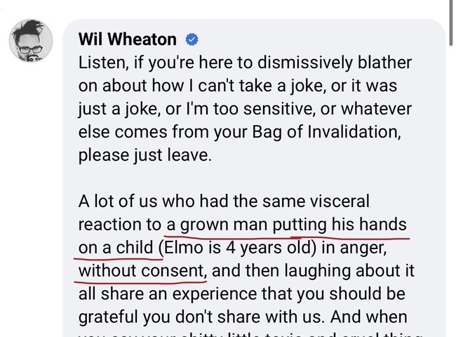Click the underlined text 'grown man putting his hands'
Screen dimensions: 456x337
[x=293, y=225]
